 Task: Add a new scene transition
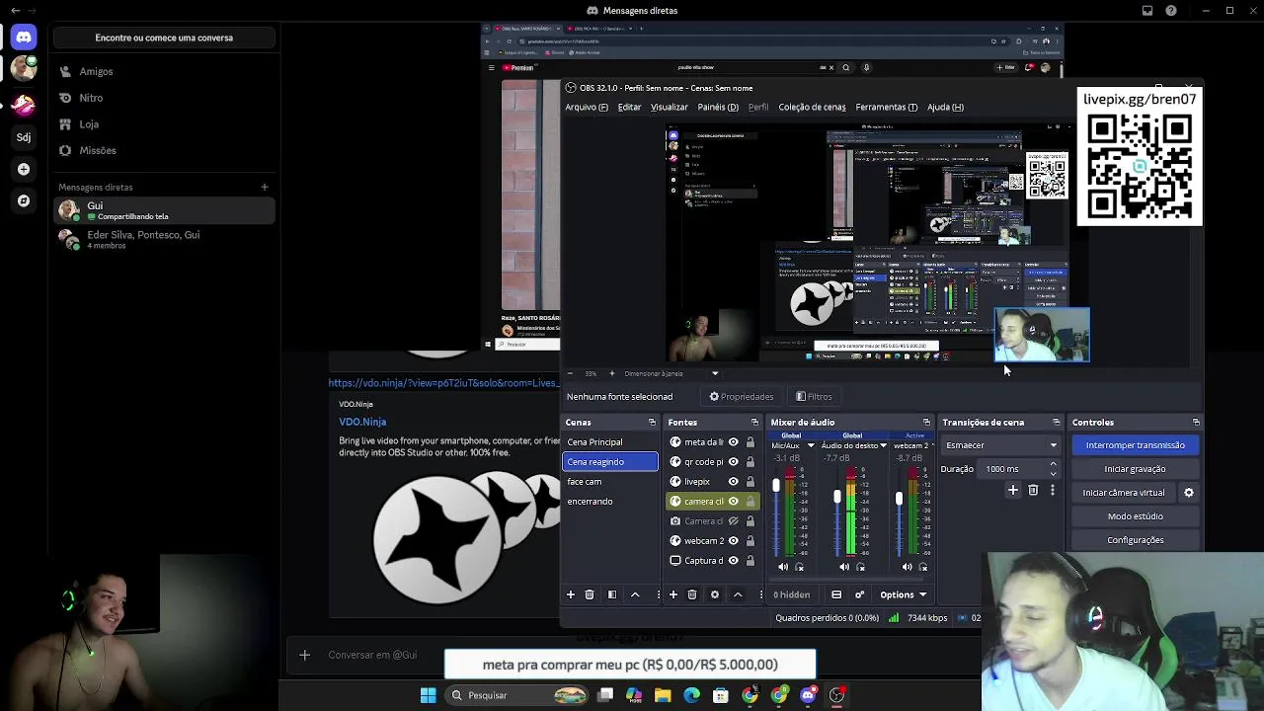click(1012, 490)
